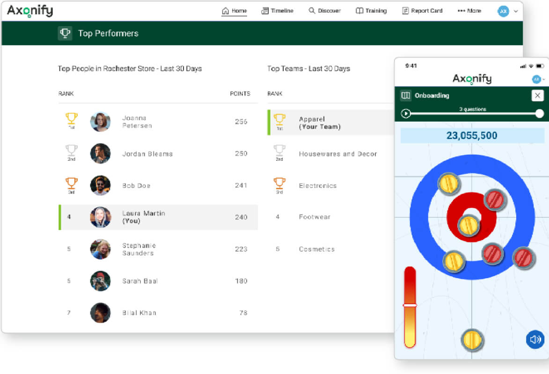Select the name Stephanie Saunders
Image resolution: width=549 pixels, height=374 pixels.
pyautogui.click(x=139, y=249)
